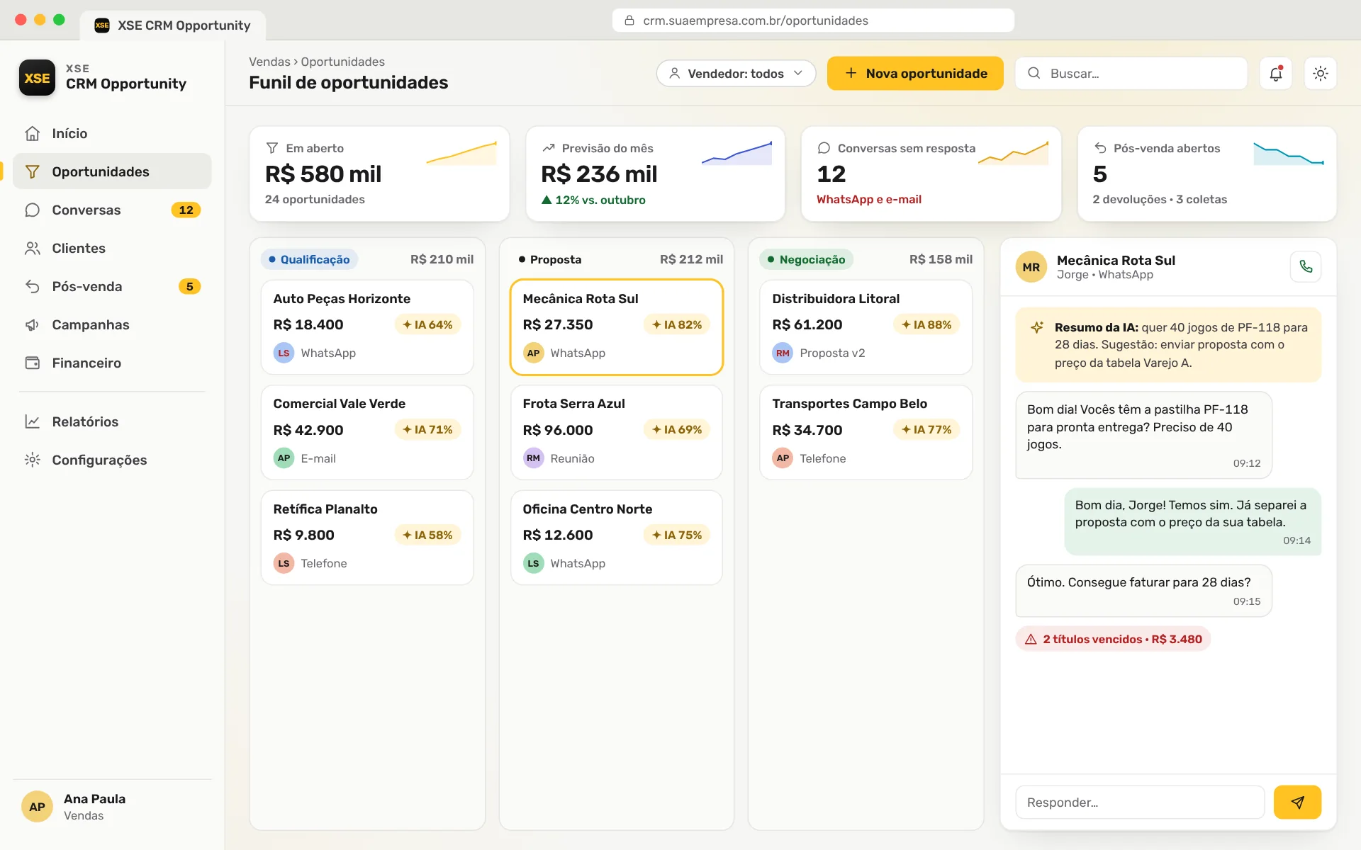Toggle the light theme sun icon
Viewport: 1361px width, 850px height.
tap(1320, 73)
